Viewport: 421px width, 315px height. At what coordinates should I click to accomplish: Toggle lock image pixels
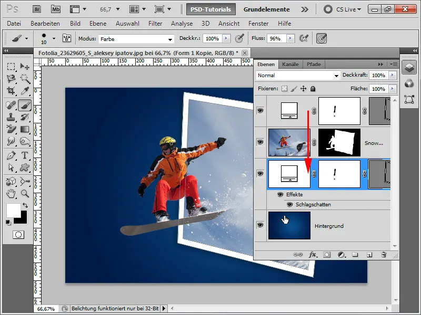[x=294, y=89]
